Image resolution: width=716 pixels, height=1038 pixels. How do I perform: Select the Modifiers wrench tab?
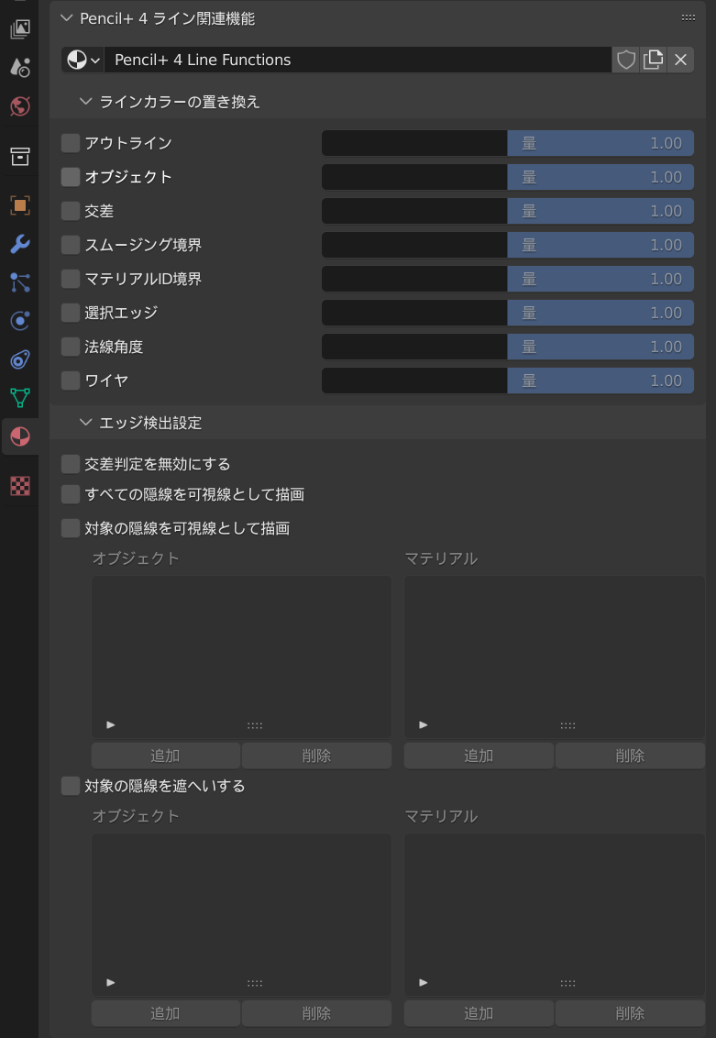point(19,243)
